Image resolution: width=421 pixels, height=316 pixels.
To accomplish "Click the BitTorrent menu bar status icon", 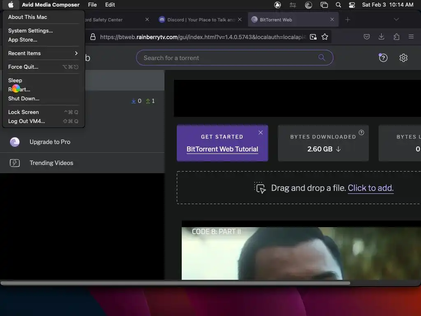I will click(x=308, y=5).
